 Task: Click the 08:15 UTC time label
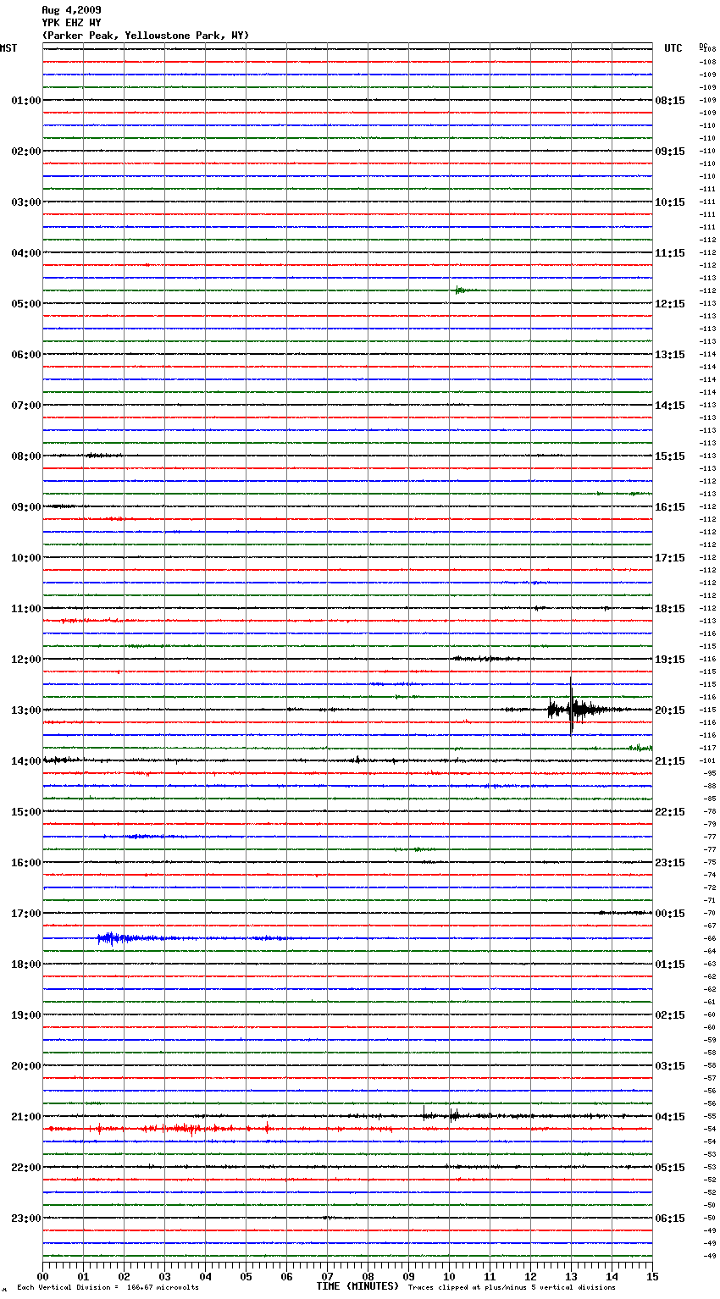click(x=670, y=101)
